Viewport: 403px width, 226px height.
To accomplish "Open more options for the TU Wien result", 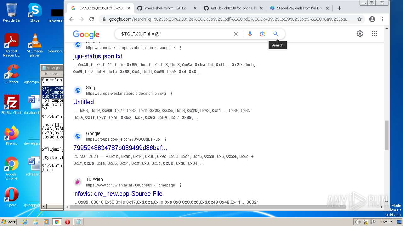I will coord(180,185).
